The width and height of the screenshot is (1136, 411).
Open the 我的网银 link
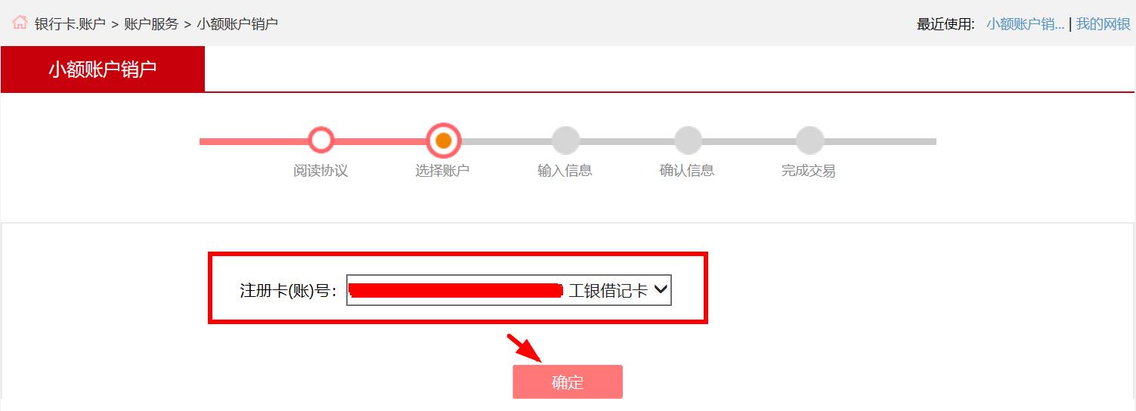pyautogui.click(x=1103, y=24)
